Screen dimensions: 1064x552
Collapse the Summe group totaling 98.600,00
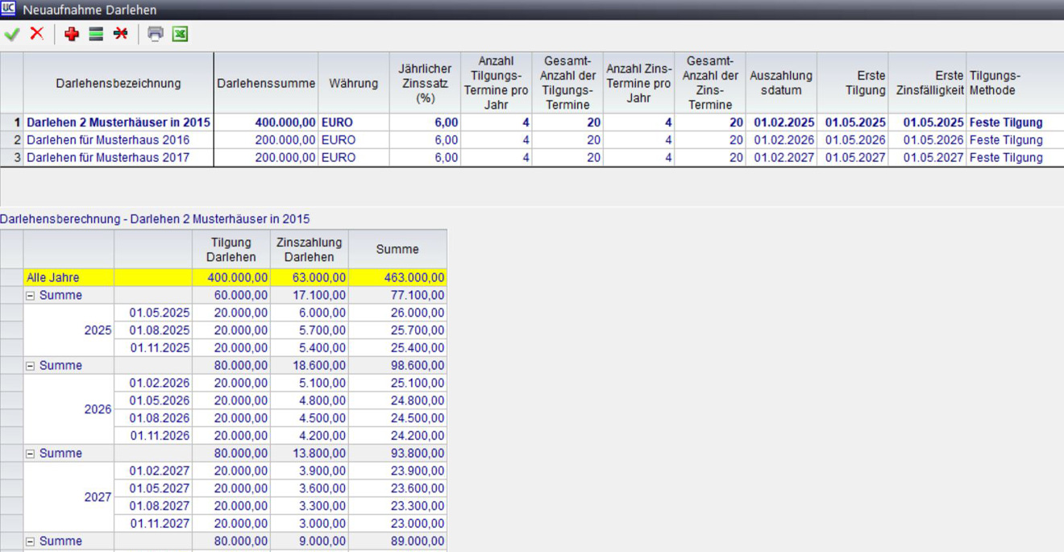coord(31,366)
